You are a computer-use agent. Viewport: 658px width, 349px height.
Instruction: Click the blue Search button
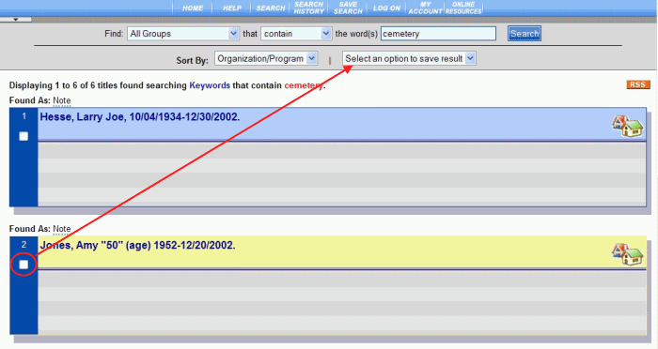point(525,34)
